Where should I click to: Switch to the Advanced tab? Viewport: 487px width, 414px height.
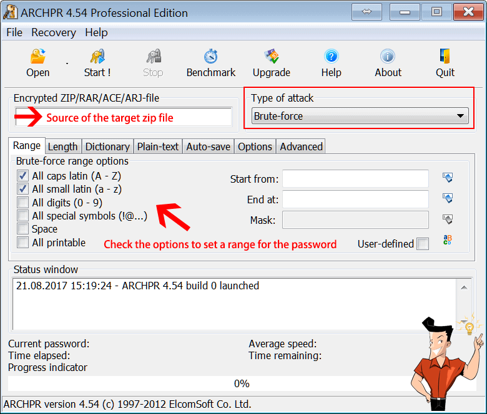(x=302, y=147)
